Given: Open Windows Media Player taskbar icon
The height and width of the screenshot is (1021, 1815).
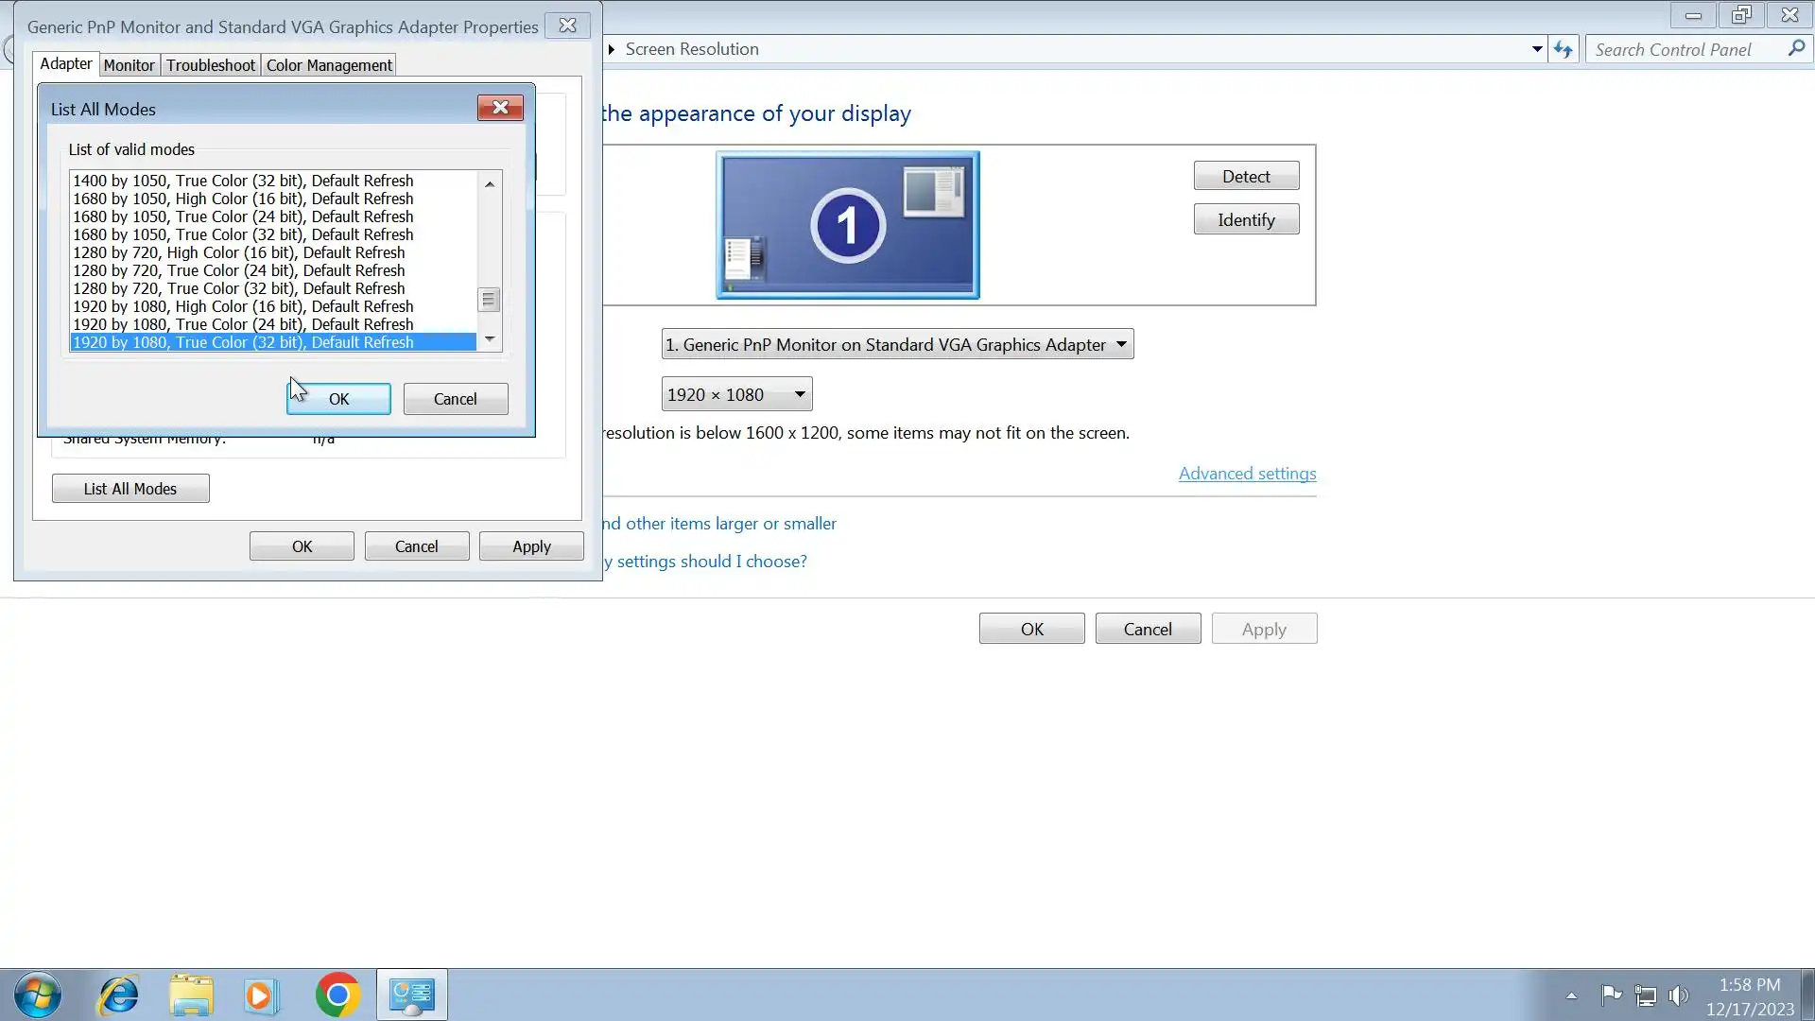Looking at the screenshot, I should (x=261, y=995).
